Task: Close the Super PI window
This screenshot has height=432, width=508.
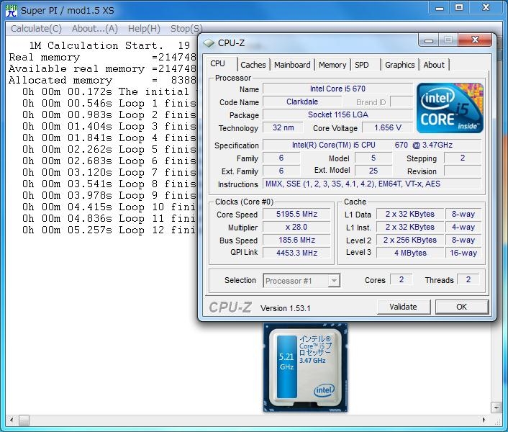Action: [486, 7]
